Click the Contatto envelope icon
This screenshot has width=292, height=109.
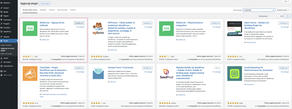pos(1,28)
